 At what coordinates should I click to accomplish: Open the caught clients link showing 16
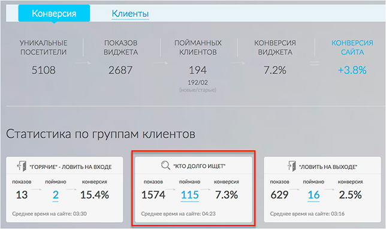(x=313, y=195)
